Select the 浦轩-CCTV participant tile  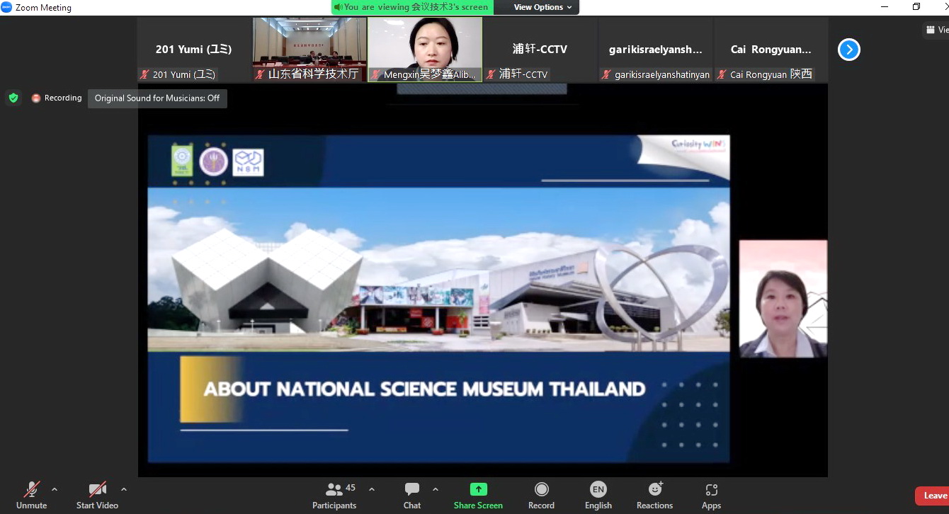[x=540, y=49]
